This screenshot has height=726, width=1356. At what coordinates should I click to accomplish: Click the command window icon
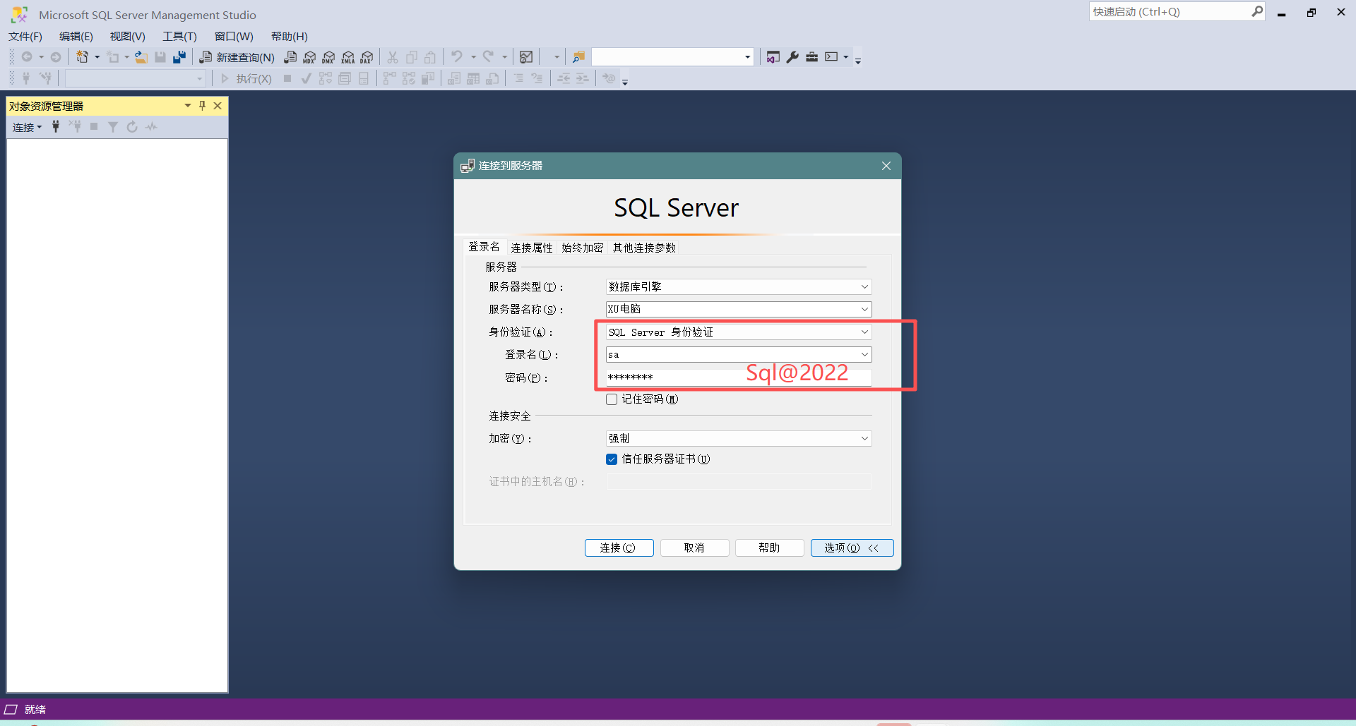[x=831, y=57]
